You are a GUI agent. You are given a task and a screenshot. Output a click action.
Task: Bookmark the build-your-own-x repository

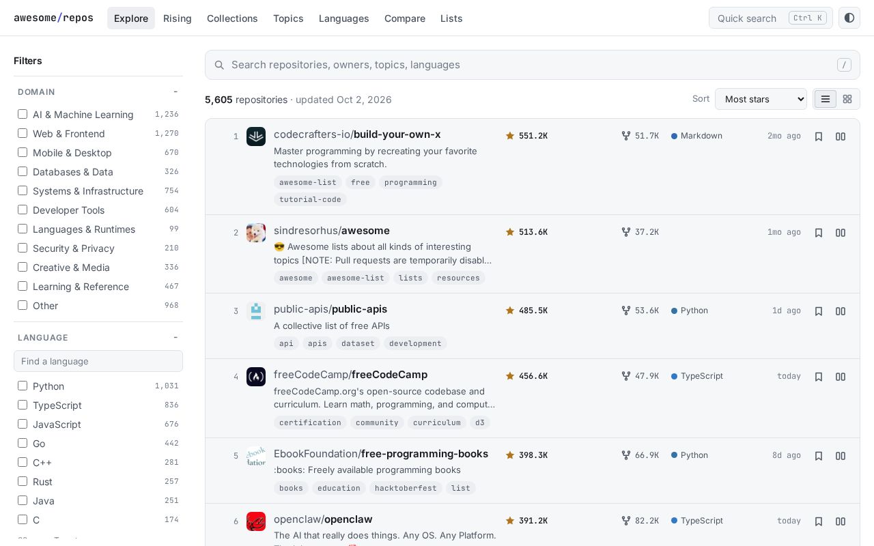(x=819, y=136)
